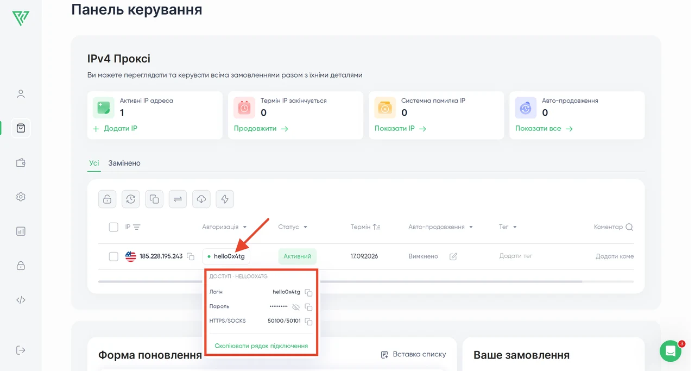This screenshot has height=371, width=695.
Task: Click the Продовжити link
Action: [261, 129]
